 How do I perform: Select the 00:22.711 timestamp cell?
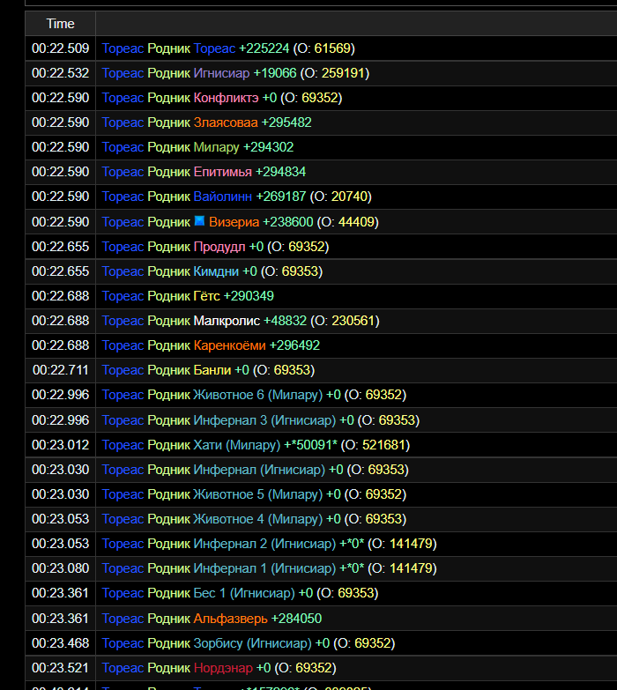[60, 370]
